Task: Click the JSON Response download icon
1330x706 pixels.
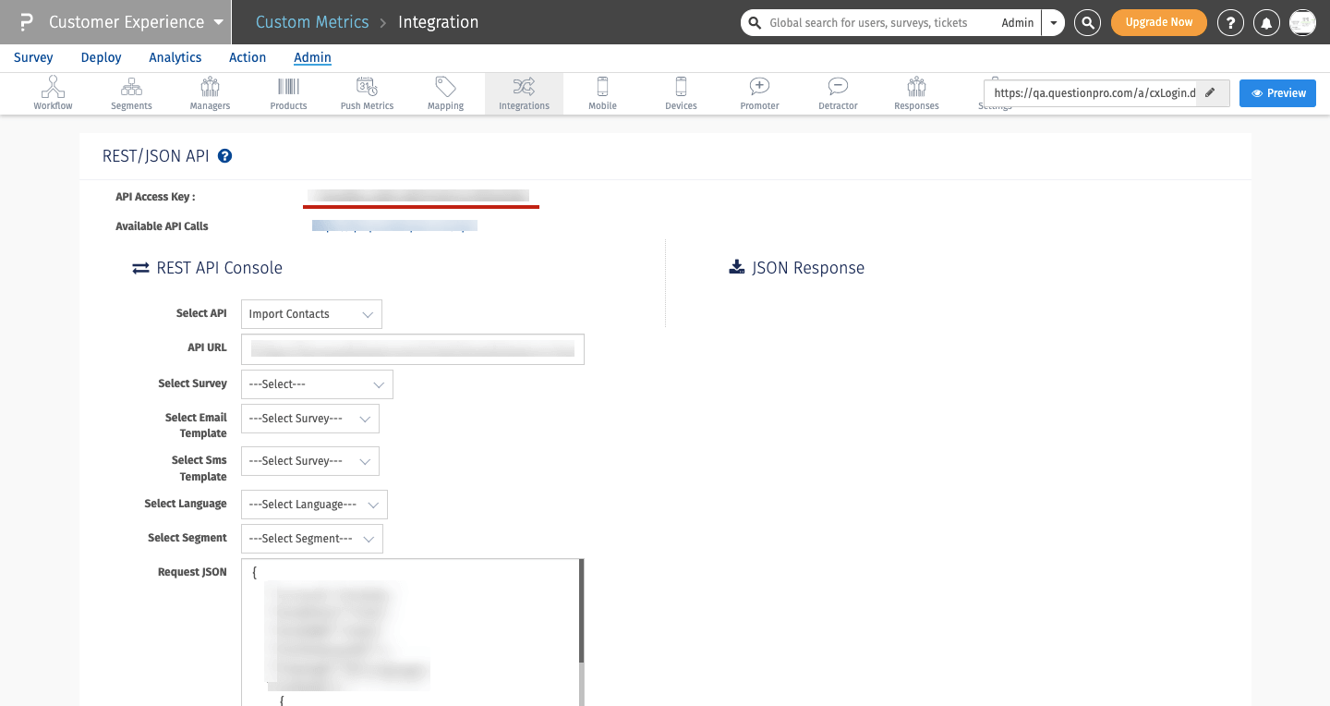Action: coord(736,266)
